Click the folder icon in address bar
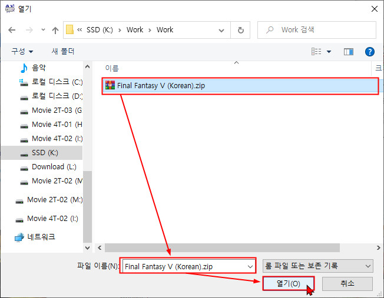The width and height of the screenshot is (384, 298). [70, 30]
